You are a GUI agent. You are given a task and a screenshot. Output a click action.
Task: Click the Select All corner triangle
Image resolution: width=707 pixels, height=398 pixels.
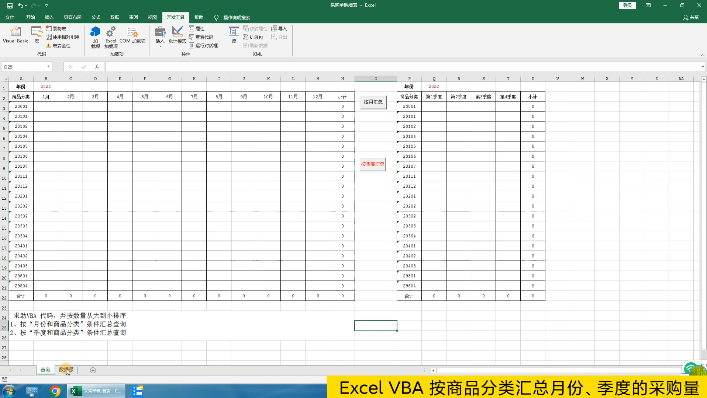[4, 78]
